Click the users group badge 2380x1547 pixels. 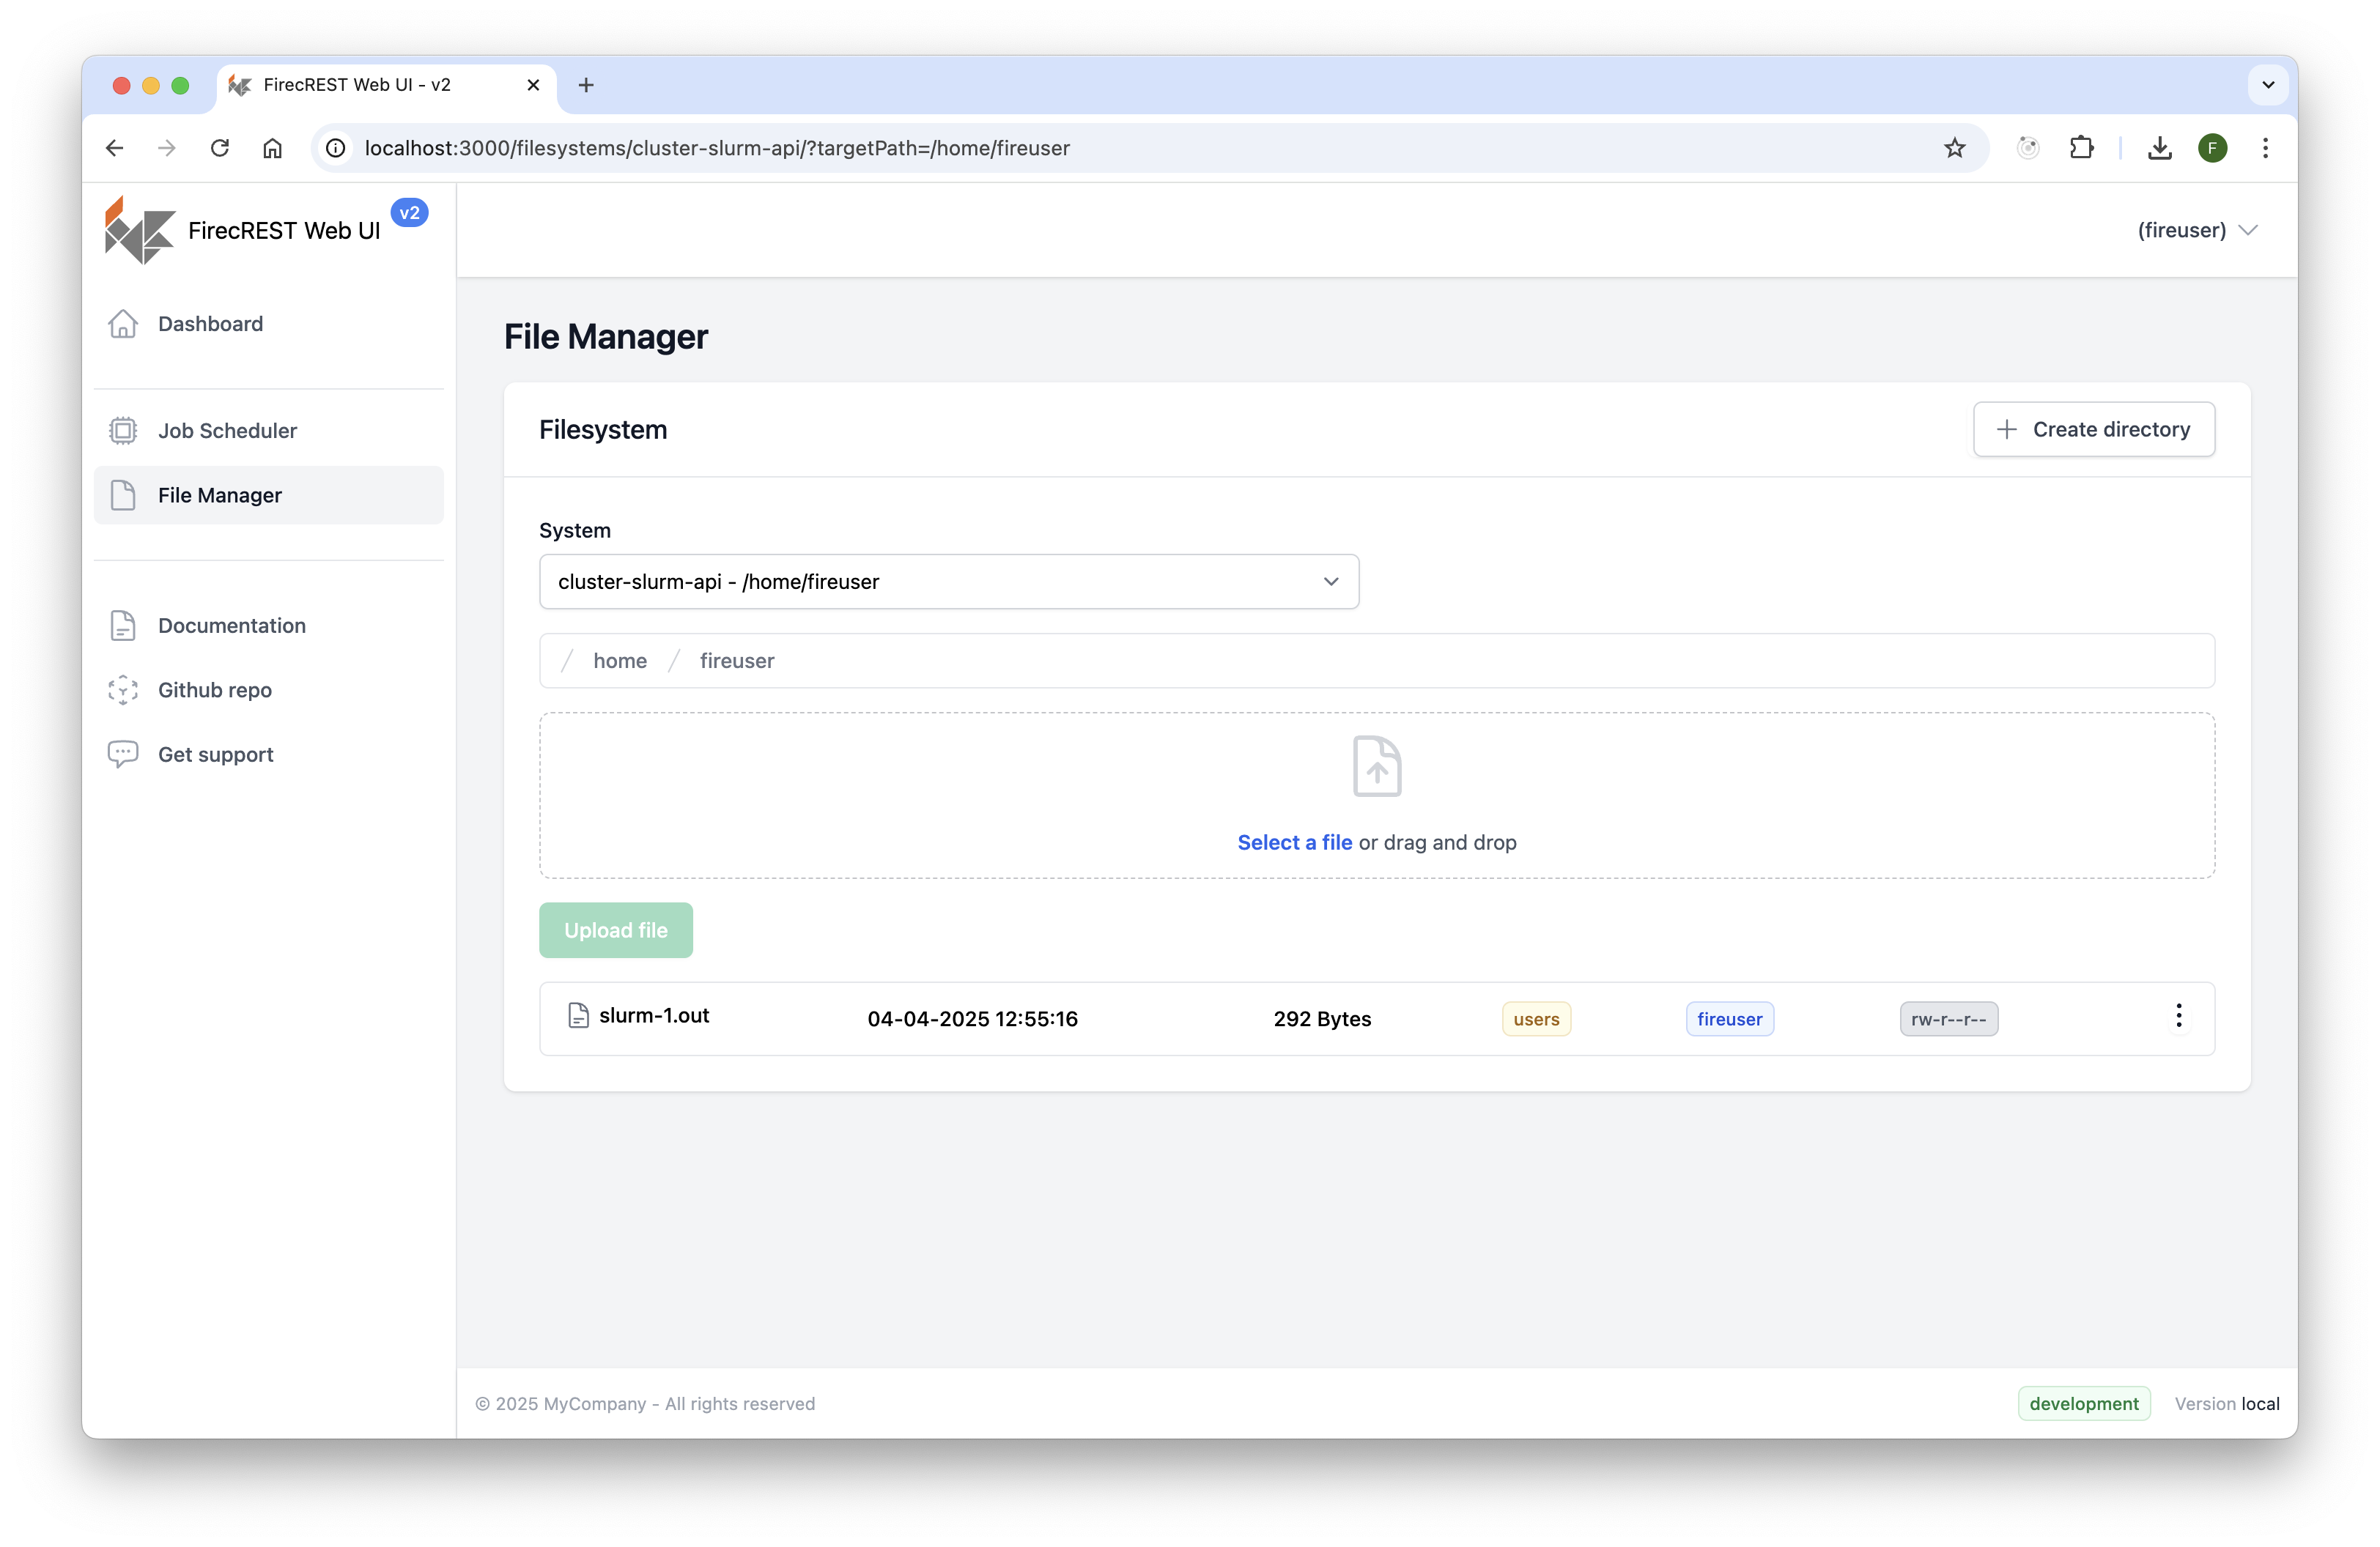[x=1536, y=1020]
